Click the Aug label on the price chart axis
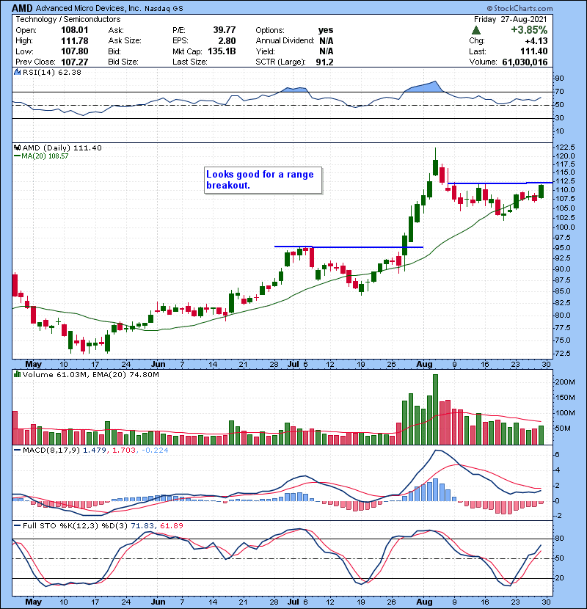The image size is (587, 609). click(x=424, y=365)
